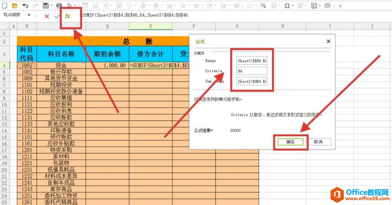This screenshot has width=392, height=205.
Task: Print using the printer icon
Action: 59,5
